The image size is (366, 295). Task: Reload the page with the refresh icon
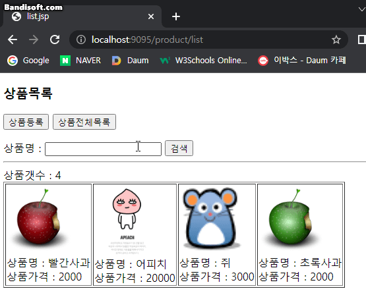[55, 40]
